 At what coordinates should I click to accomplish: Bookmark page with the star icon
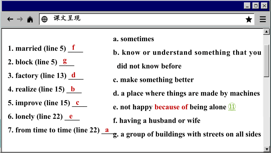click(x=249, y=19)
